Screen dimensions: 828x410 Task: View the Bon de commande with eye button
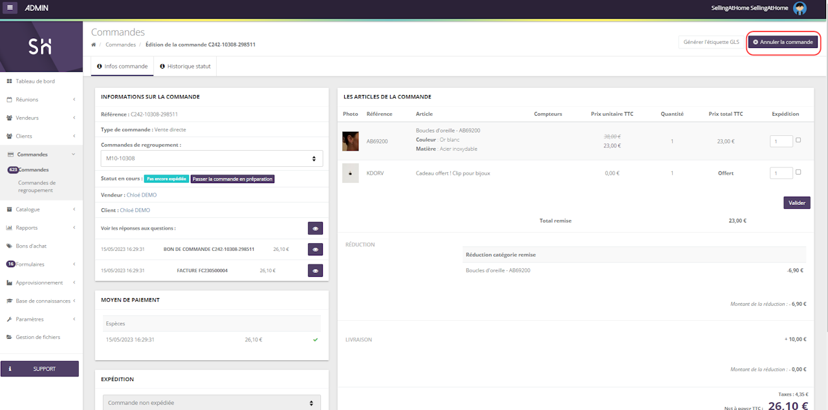[x=315, y=250]
